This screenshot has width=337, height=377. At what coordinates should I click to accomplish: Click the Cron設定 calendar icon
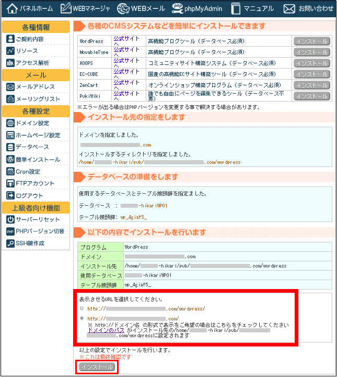[x=10, y=171]
